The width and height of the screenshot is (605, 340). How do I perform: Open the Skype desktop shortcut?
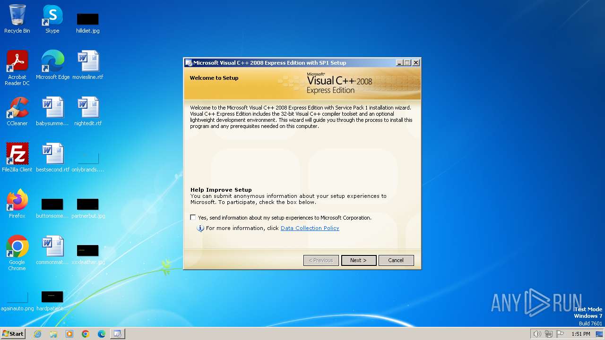click(52, 19)
